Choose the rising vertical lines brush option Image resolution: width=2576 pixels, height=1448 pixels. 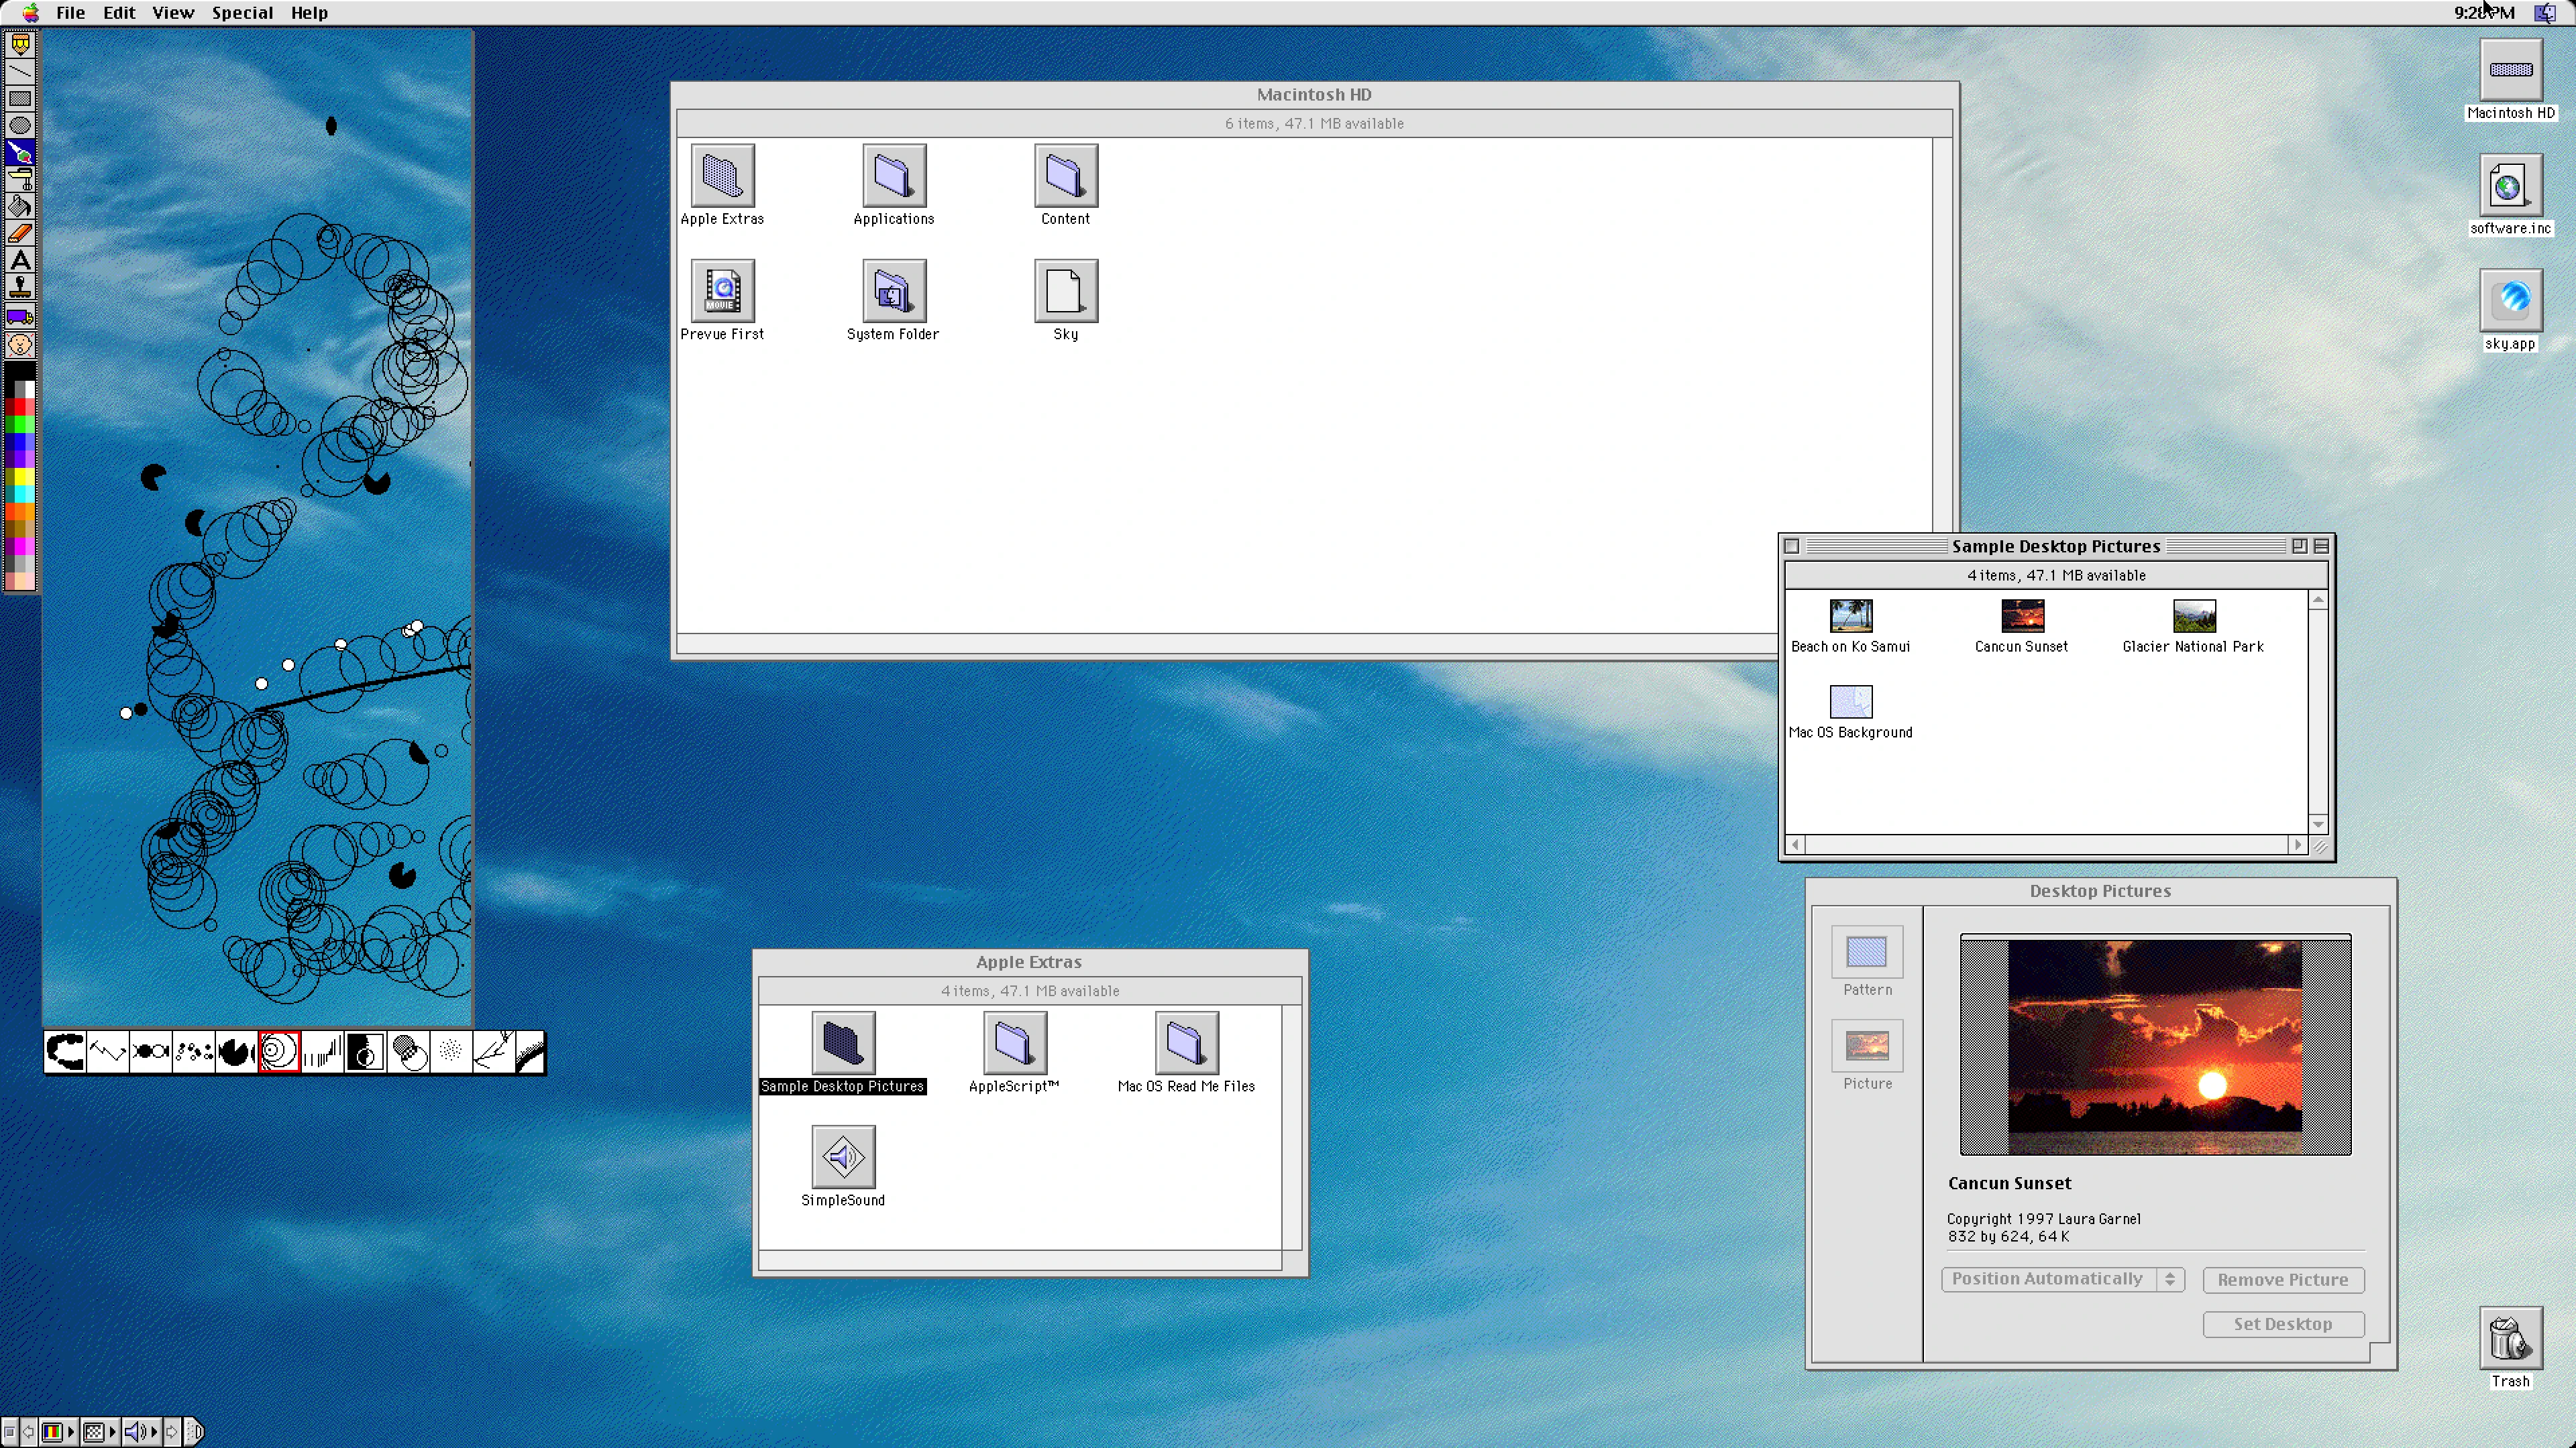click(x=322, y=1052)
